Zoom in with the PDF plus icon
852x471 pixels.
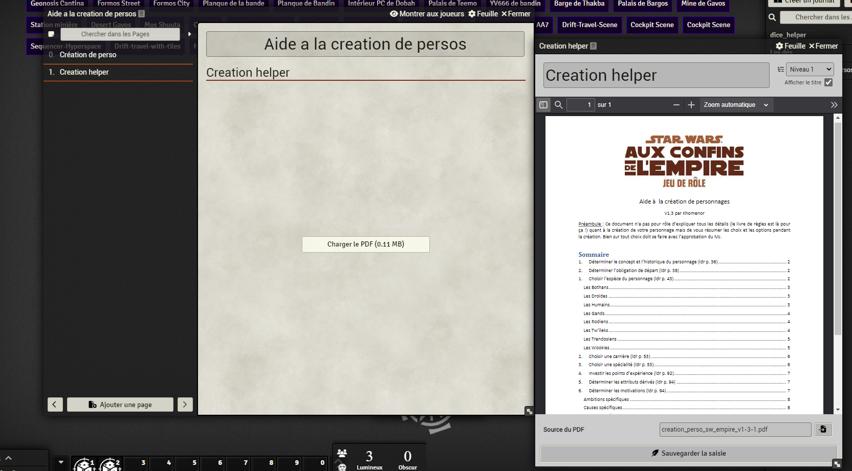691,105
